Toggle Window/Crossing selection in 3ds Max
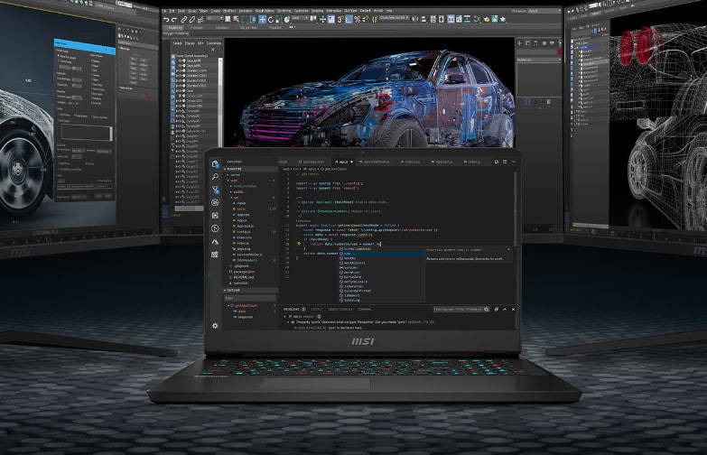This screenshot has height=455, width=707. pos(253,19)
